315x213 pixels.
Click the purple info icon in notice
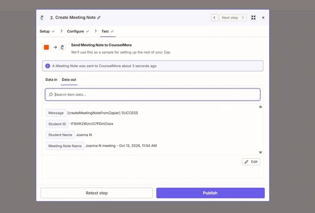[47, 66]
